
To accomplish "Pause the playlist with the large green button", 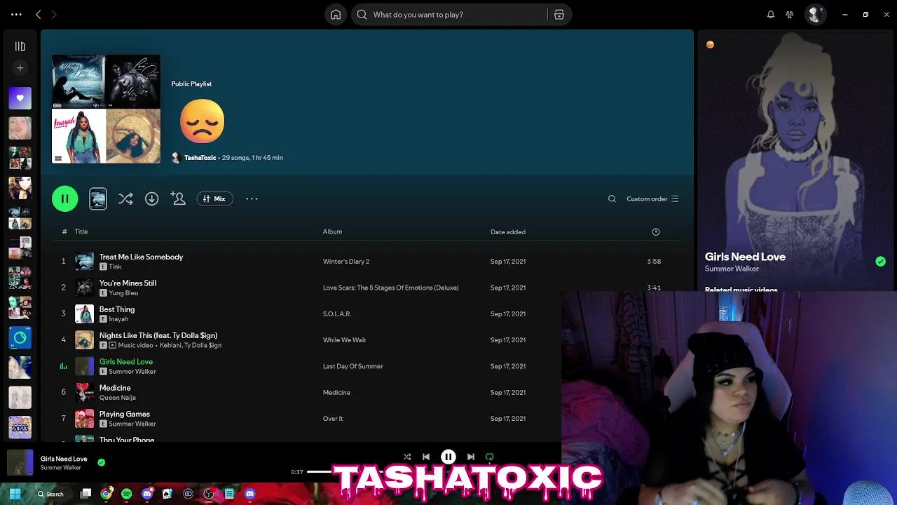I will click(x=64, y=198).
